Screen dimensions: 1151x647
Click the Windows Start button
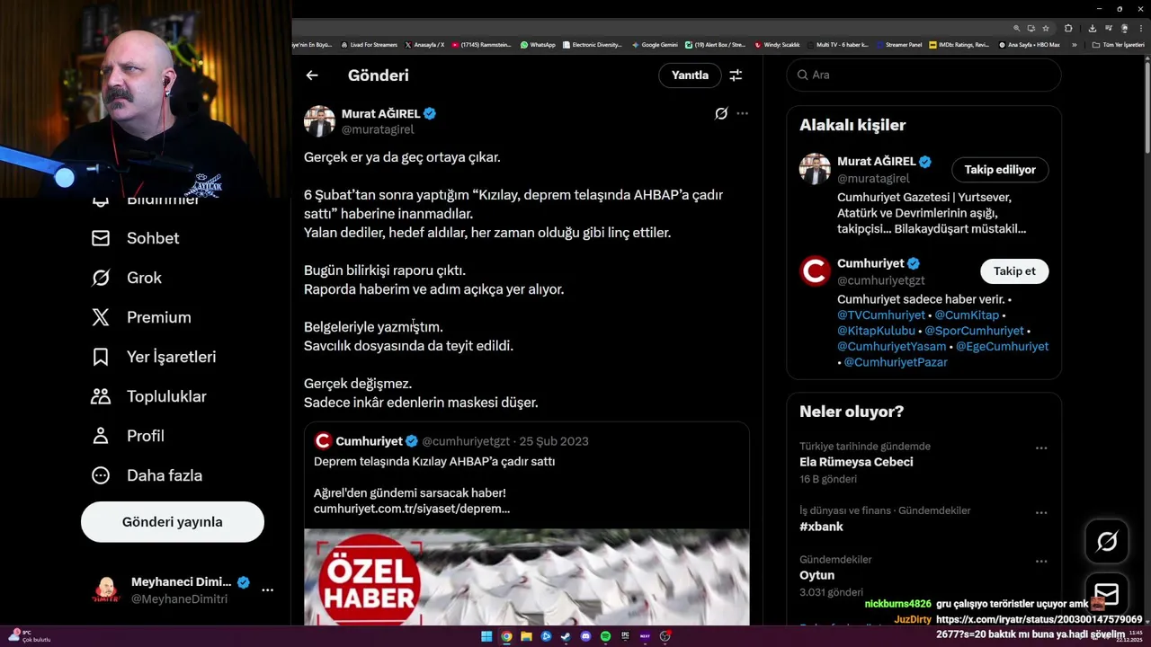(x=486, y=636)
